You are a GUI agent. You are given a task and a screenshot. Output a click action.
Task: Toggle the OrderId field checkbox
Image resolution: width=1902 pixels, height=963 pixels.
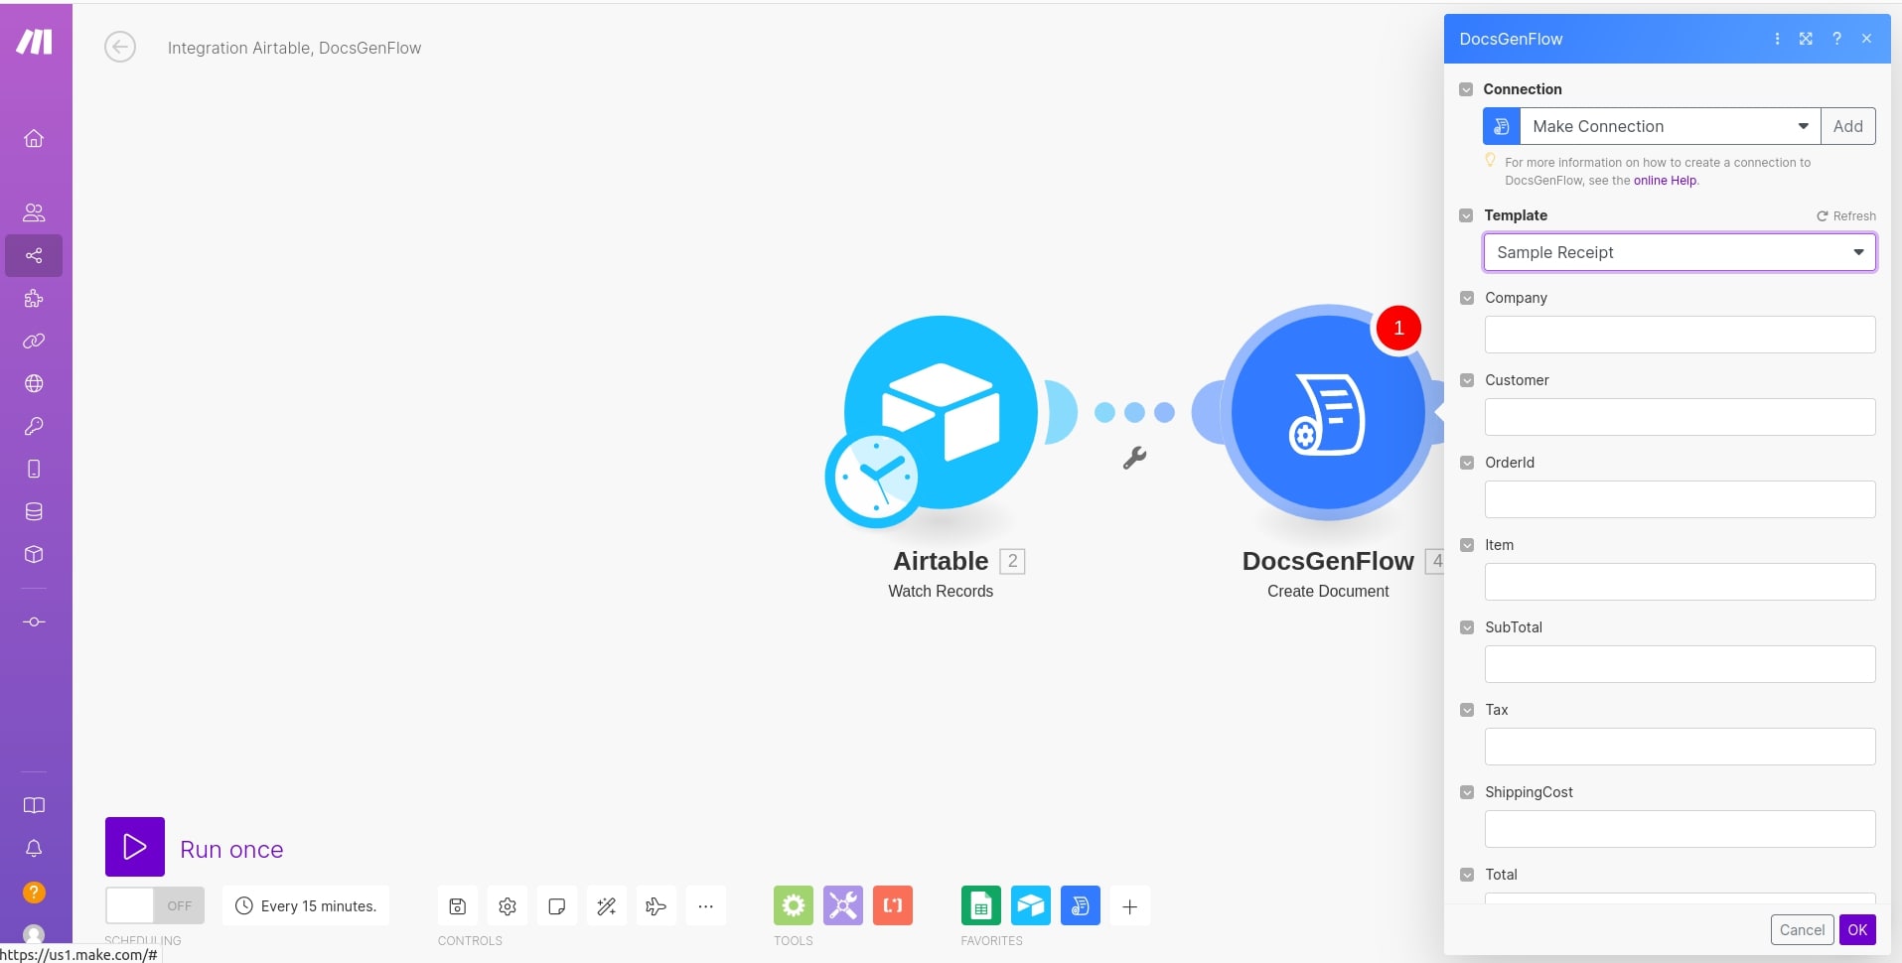(x=1467, y=463)
